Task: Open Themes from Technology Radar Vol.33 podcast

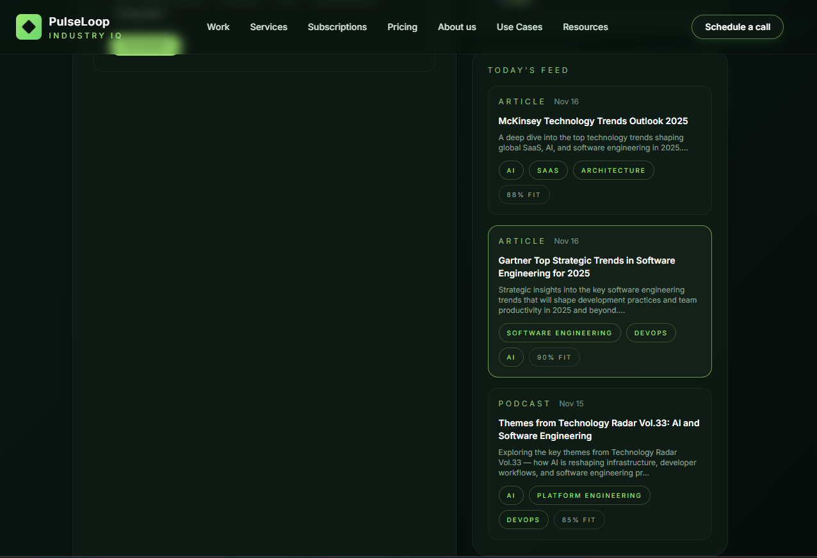Action: coord(599,429)
